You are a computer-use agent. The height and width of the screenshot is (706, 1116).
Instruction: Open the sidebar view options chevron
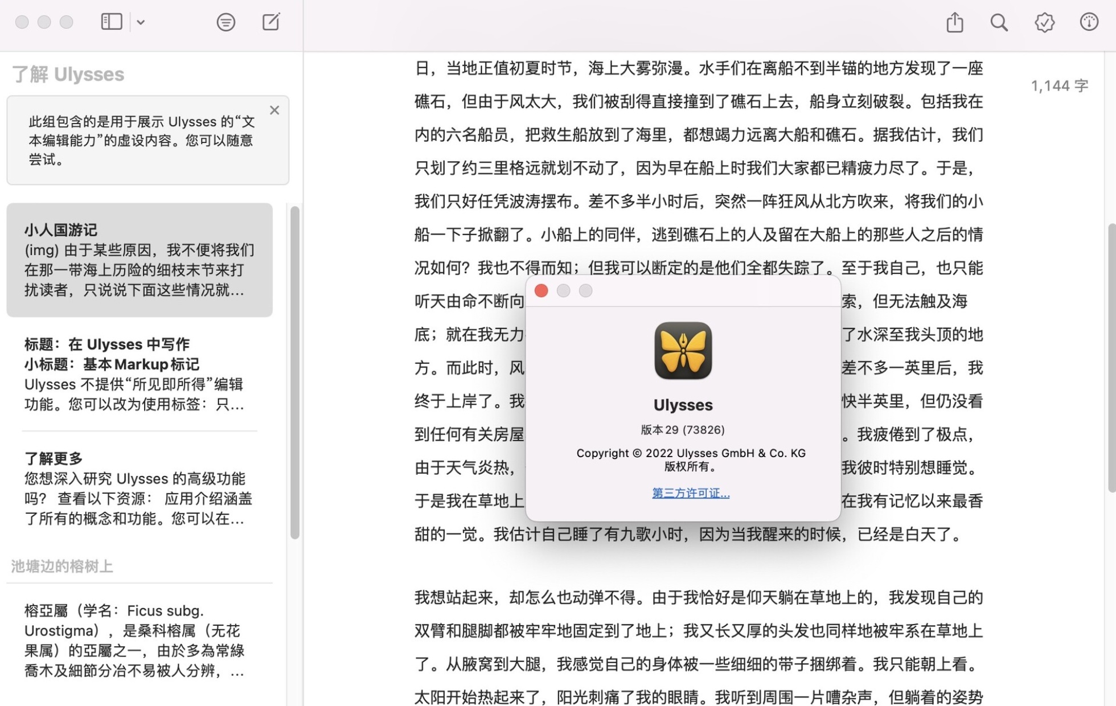pyautogui.click(x=141, y=22)
